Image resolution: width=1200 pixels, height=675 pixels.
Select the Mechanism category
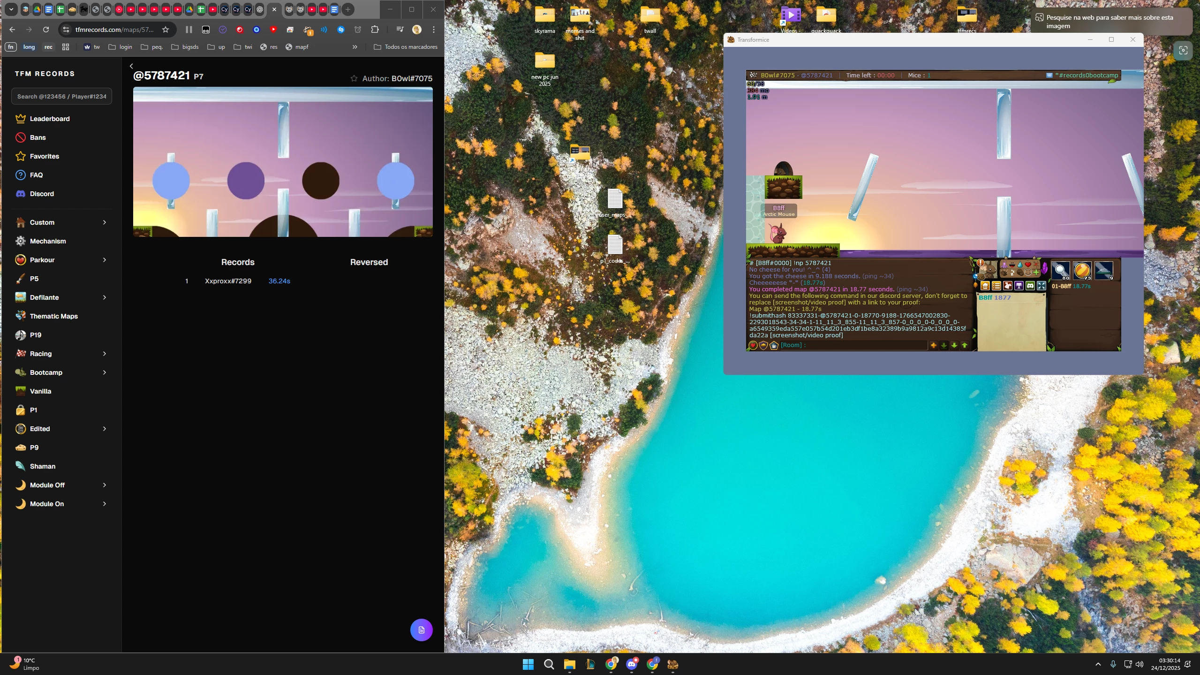61,241
